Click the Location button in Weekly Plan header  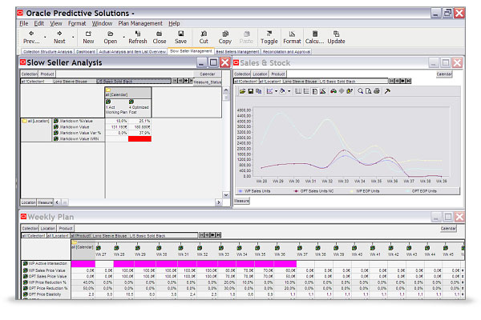[48, 229]
